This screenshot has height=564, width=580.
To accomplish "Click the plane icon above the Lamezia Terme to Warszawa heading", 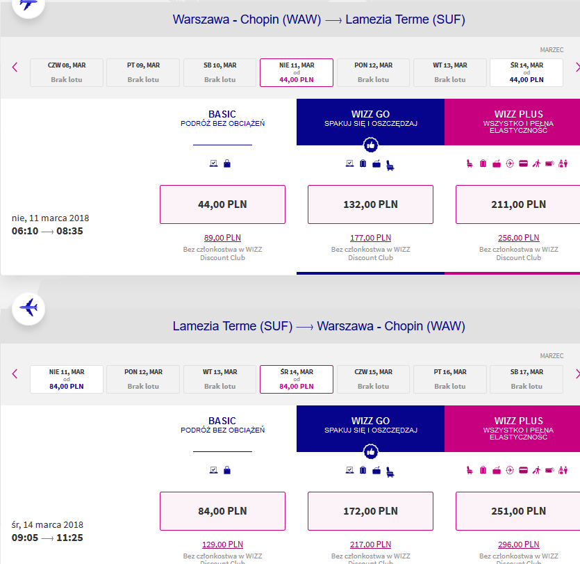I will point(28,308).
